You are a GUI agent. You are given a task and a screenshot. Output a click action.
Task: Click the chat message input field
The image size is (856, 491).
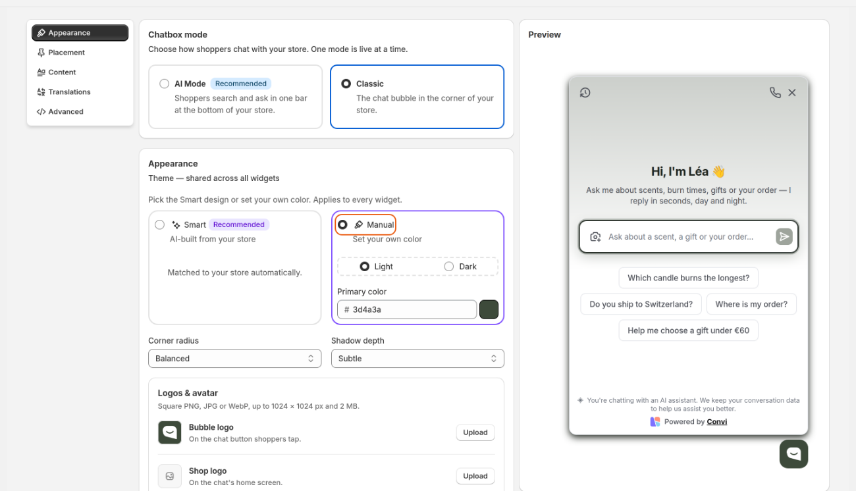pos(689,237)
